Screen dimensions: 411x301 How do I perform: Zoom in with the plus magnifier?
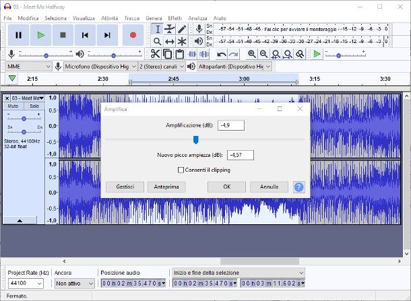pos(251,55)
